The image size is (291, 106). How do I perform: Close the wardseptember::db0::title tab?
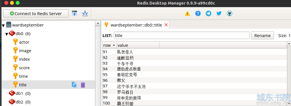pyautogui.click(x=166, y=25)
